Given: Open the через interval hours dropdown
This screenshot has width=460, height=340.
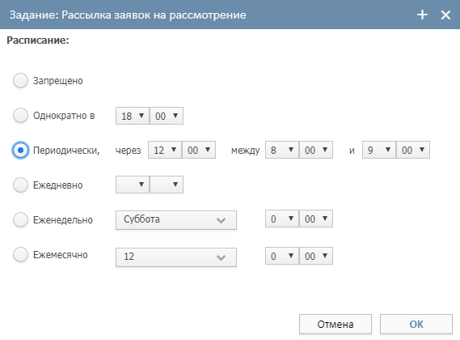Looking at the screenshot, I should [165, 150].
